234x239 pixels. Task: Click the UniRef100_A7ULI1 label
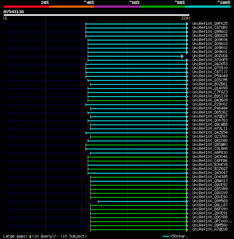(x=210, y=129)
